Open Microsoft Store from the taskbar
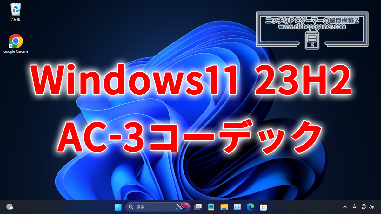The width and height of the screenshot is (381, 214). [x=263, y=207]
